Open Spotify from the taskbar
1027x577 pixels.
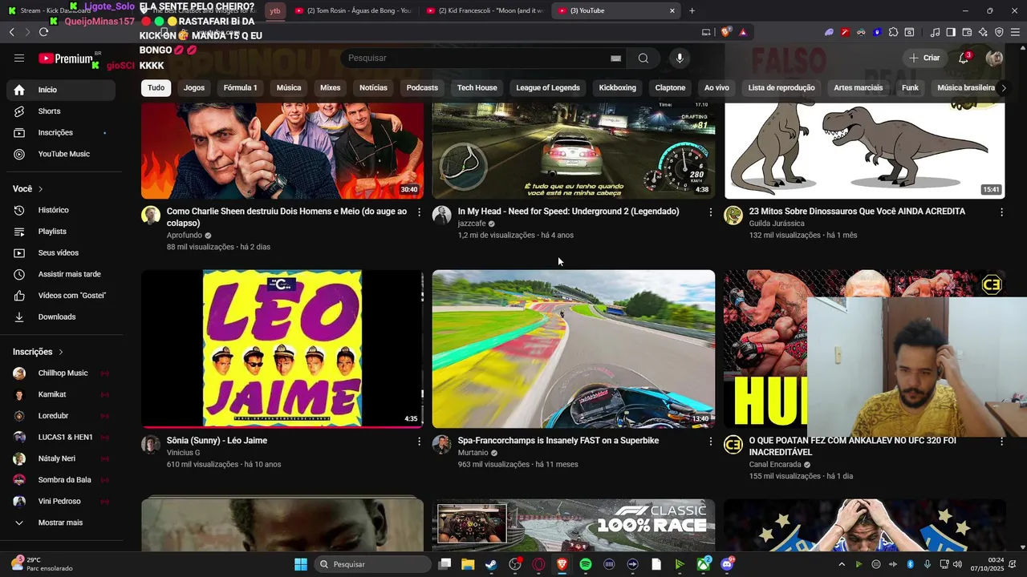click(x=586, y=564)
